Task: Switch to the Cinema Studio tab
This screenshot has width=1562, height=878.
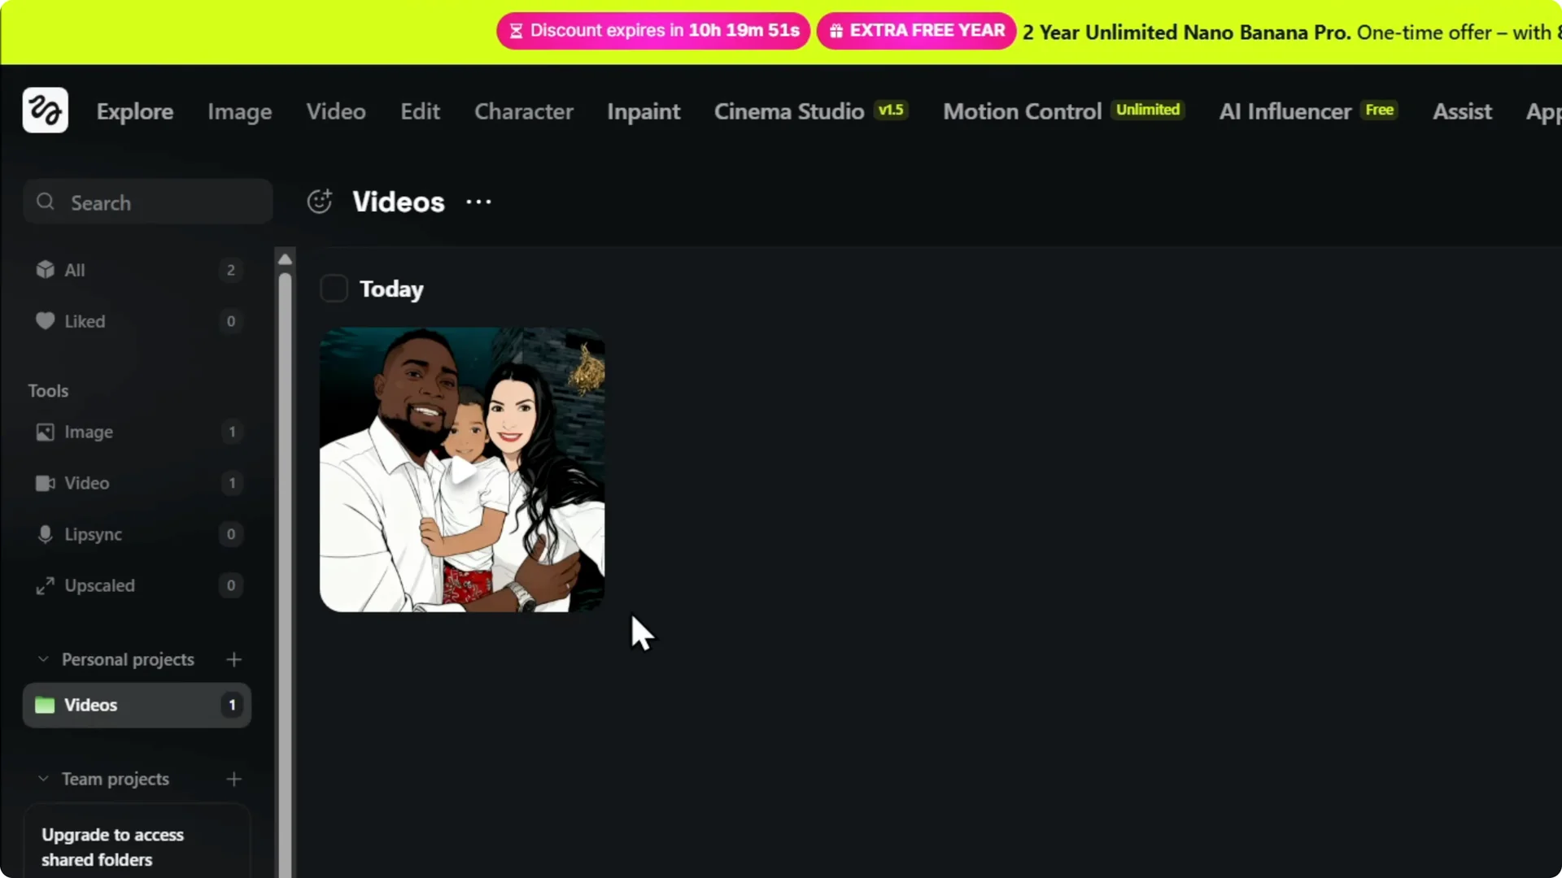Action: (x=788, y=111)
